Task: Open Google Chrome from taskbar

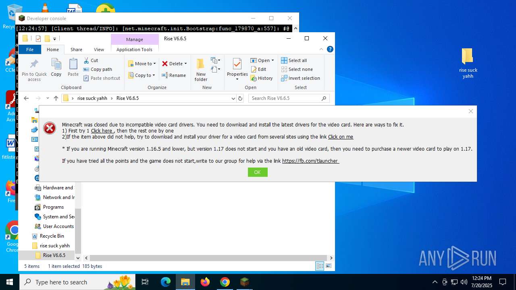Action: [225, 282]
